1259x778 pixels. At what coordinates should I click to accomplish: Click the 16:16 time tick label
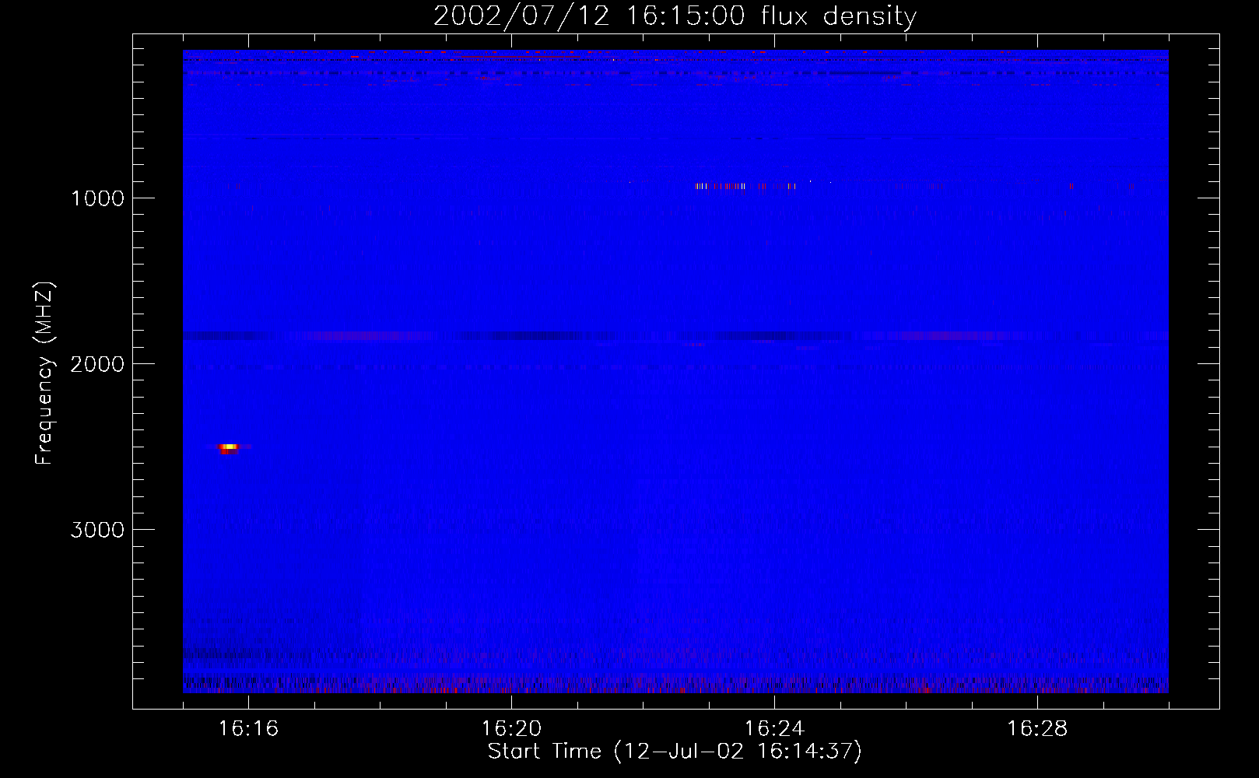pos(248,729)
